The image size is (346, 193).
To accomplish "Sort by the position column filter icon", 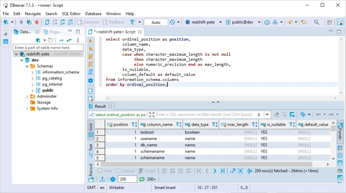I will pyautogui.click(x=134, y=125).
